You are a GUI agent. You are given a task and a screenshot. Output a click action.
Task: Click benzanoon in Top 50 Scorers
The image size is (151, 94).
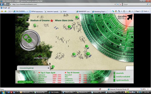coord(69,79)
